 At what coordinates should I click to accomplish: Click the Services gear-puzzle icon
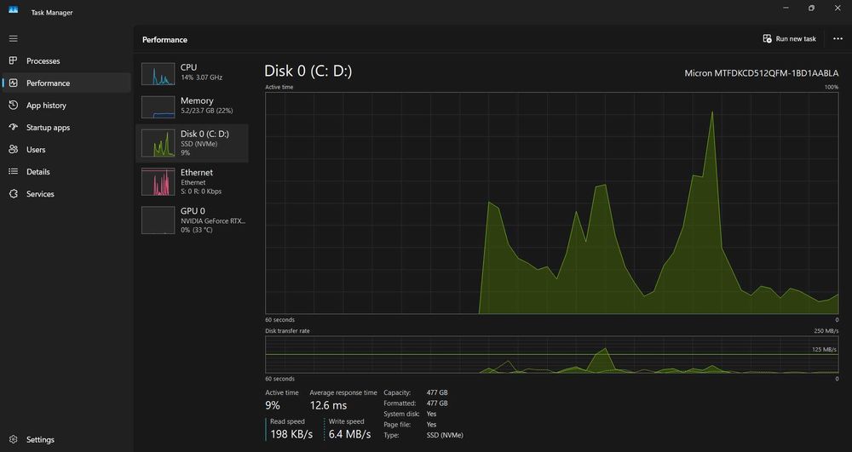click(13, 194)
